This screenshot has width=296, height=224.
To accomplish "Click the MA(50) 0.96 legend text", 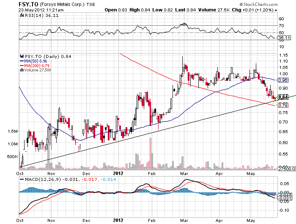I will 36,61.
